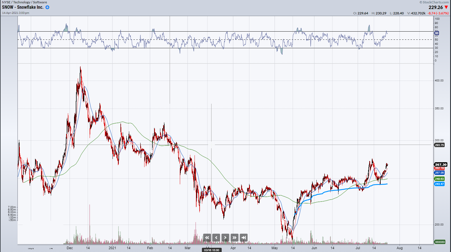
Task: Click the green 249.63 moving average label
Action: point(439,179)
